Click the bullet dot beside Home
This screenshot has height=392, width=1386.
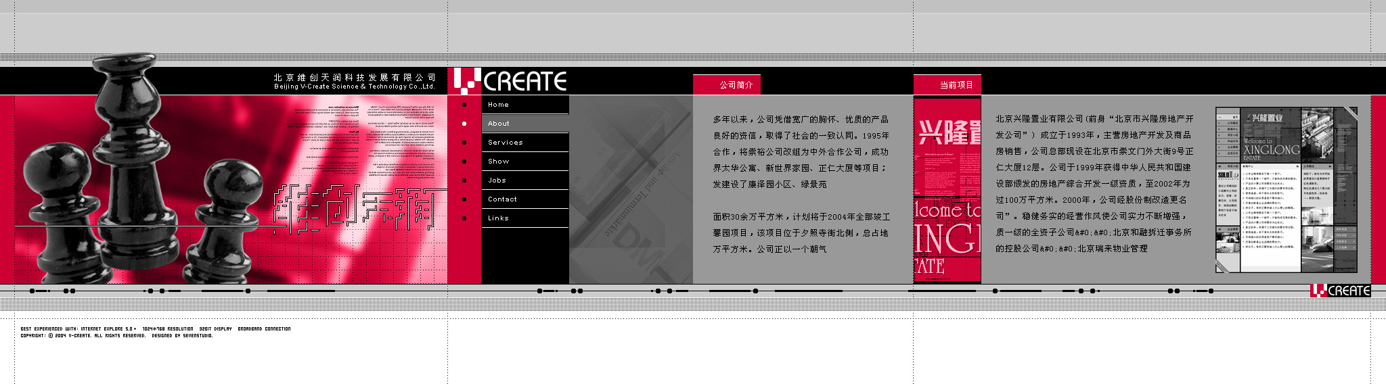pyautogui.click(x=464, y=105)
